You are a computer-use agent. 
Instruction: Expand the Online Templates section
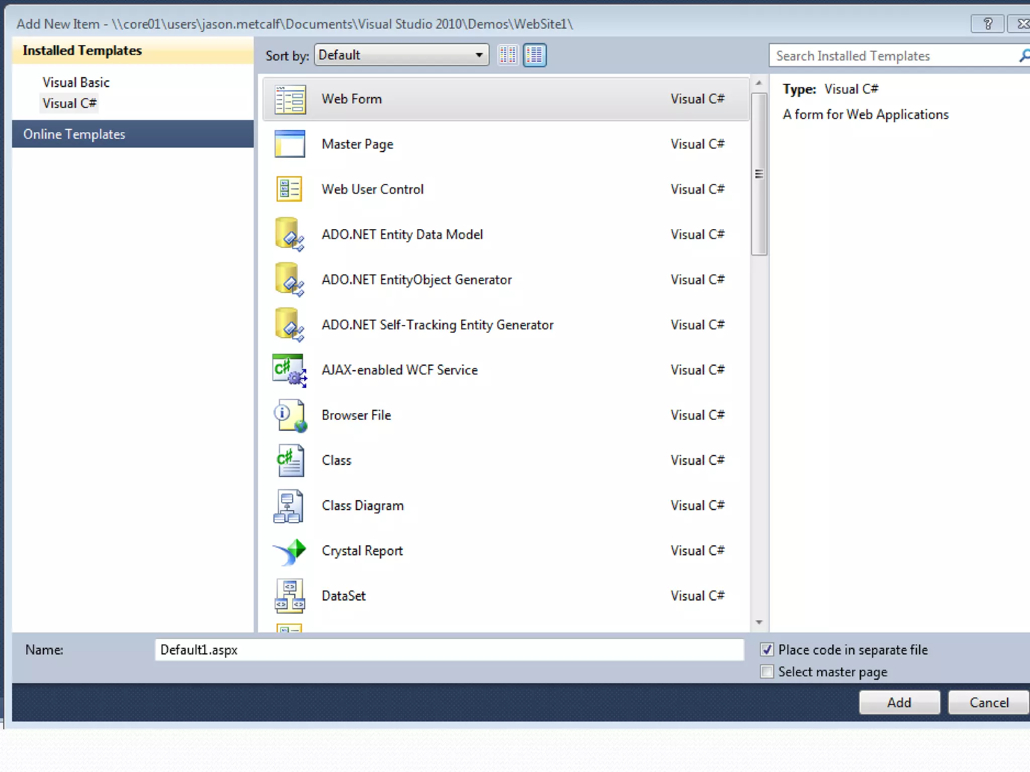tap(74, 134)
